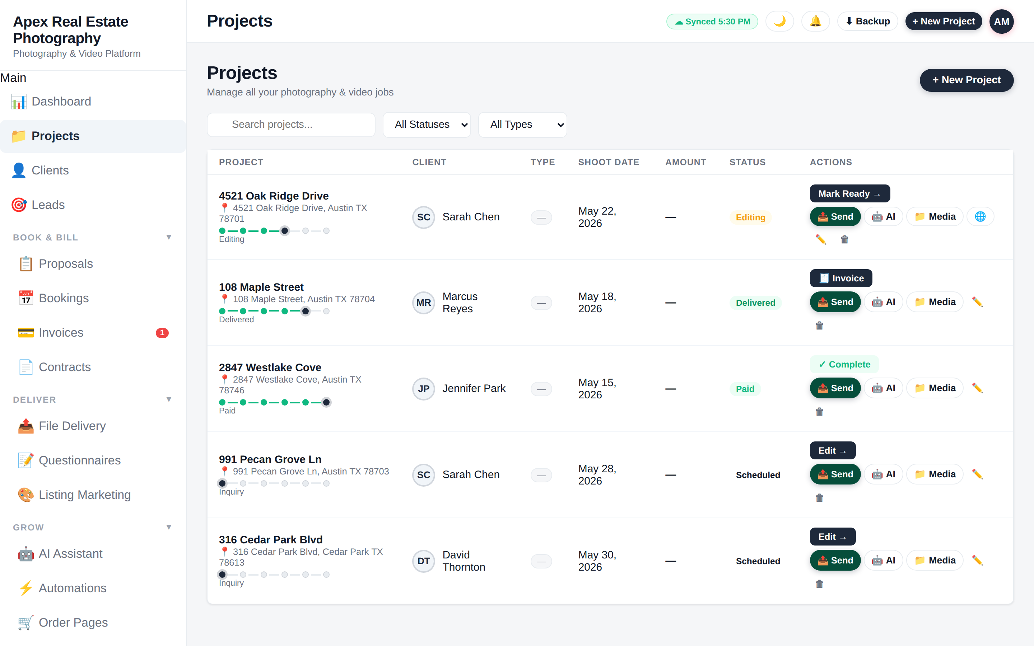Open AI Assistant in sidebar
Screen dimensions: 1034x646
[93, 554]
